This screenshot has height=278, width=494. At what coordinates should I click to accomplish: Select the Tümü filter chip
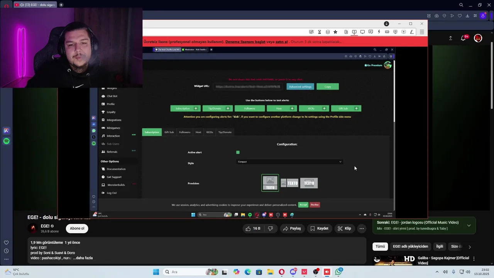[x=380, y=246]
